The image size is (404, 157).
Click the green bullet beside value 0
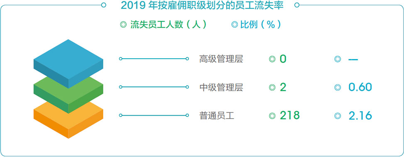coord(272,59)
